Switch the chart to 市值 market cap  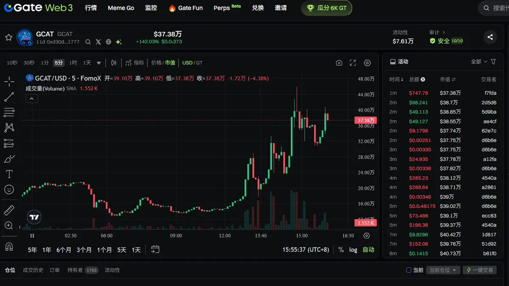click(170, 63)
